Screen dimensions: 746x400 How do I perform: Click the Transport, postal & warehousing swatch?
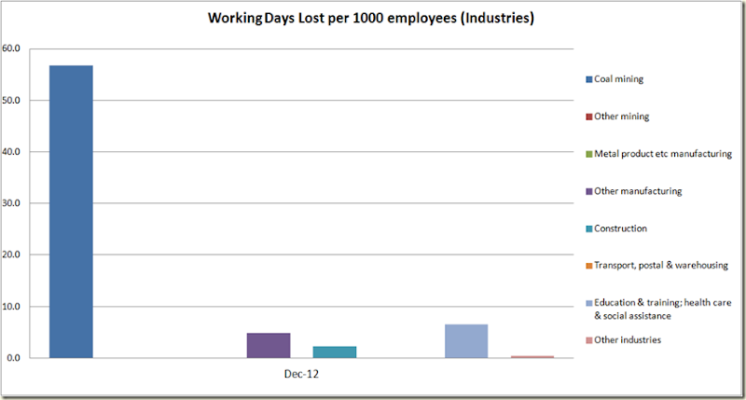click(589, 266)
